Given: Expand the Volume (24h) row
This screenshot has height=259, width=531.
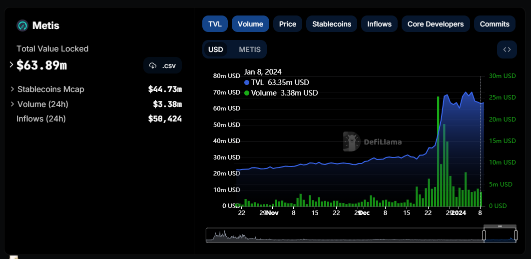Looking at the screenshot, I should (12, 104).
